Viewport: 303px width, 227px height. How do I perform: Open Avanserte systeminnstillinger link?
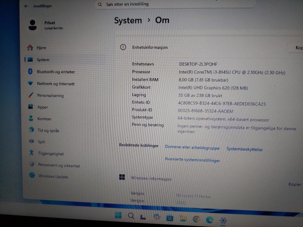pyautogui.click(x=192, y=160)
